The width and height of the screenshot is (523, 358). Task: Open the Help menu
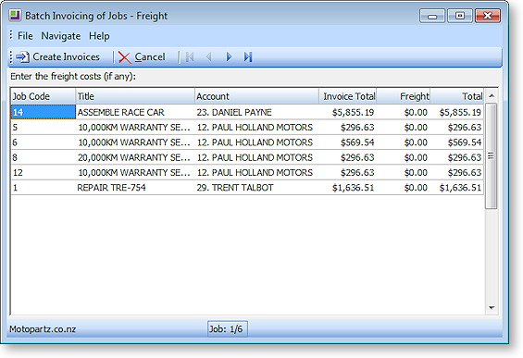(99, 36)
